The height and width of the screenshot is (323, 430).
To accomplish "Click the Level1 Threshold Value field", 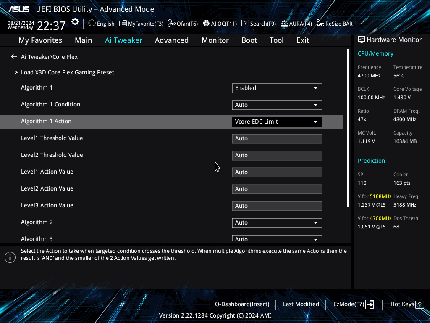I will (x=277, y=138).
